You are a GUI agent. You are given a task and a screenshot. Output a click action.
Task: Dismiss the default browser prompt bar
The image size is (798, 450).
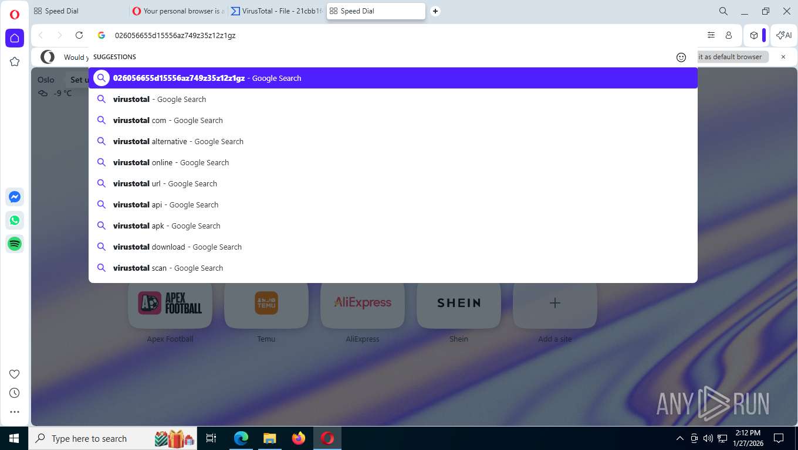[x=783, y=57]
